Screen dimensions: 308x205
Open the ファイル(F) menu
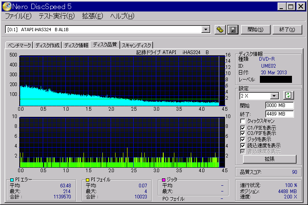(x=18, y=16)
